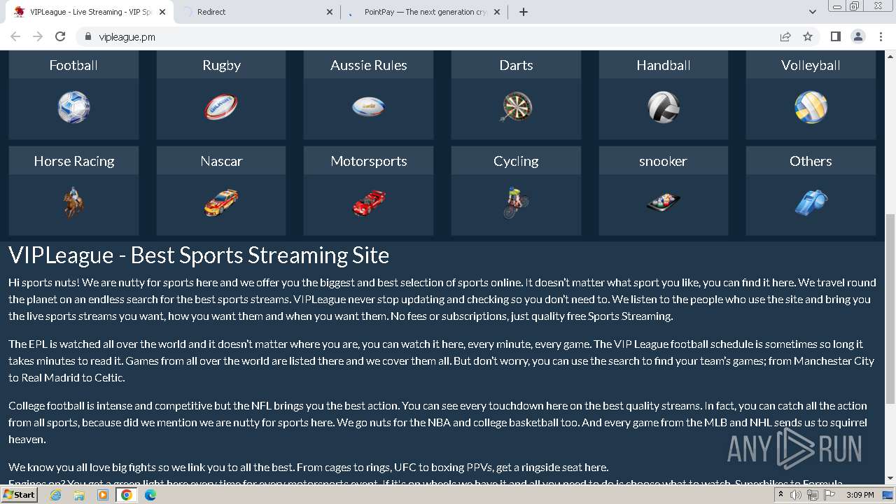Open the Football soccer ball icon
896x504 pixels.
pyautogui.click(x=73, y=108)
